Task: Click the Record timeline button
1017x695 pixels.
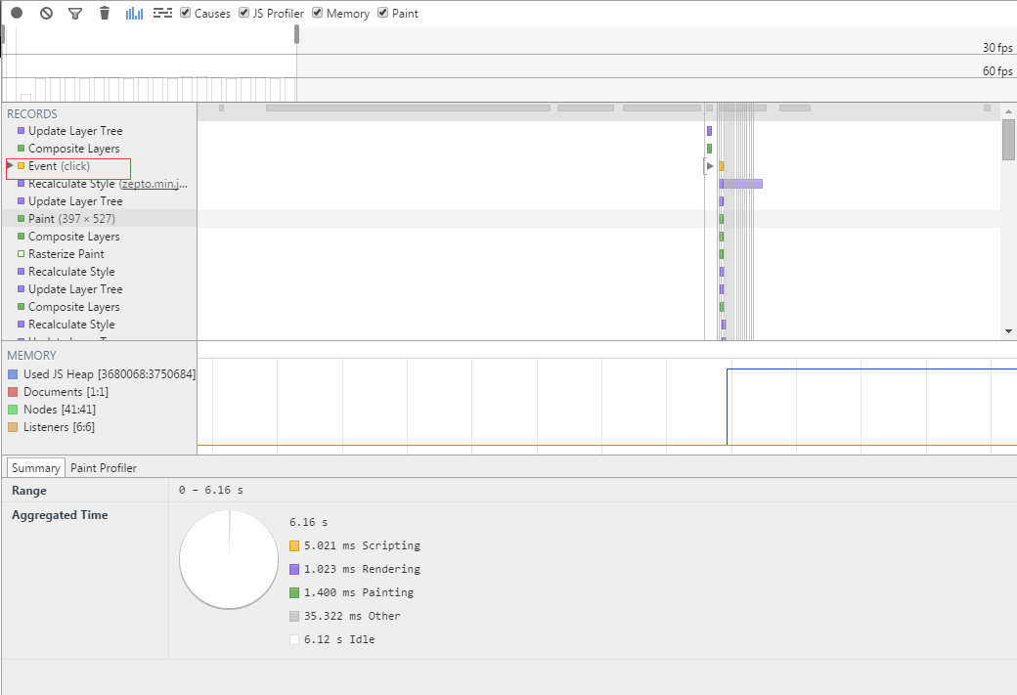Action: 17,14
